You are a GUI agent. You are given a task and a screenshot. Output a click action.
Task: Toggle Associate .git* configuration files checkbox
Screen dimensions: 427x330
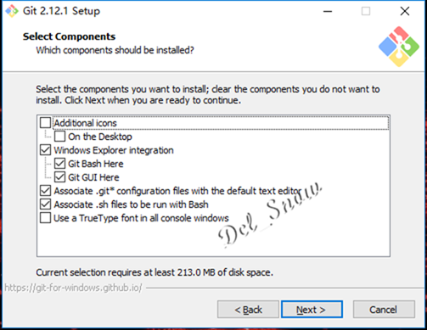coord(45,191)
